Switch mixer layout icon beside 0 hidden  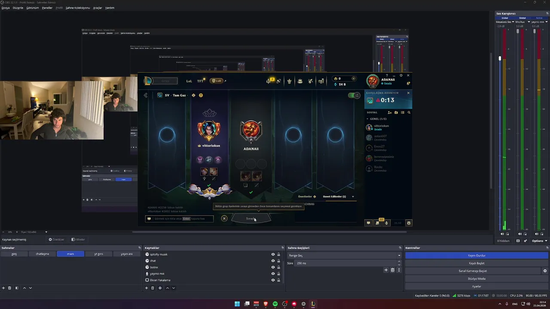point(518,241)
